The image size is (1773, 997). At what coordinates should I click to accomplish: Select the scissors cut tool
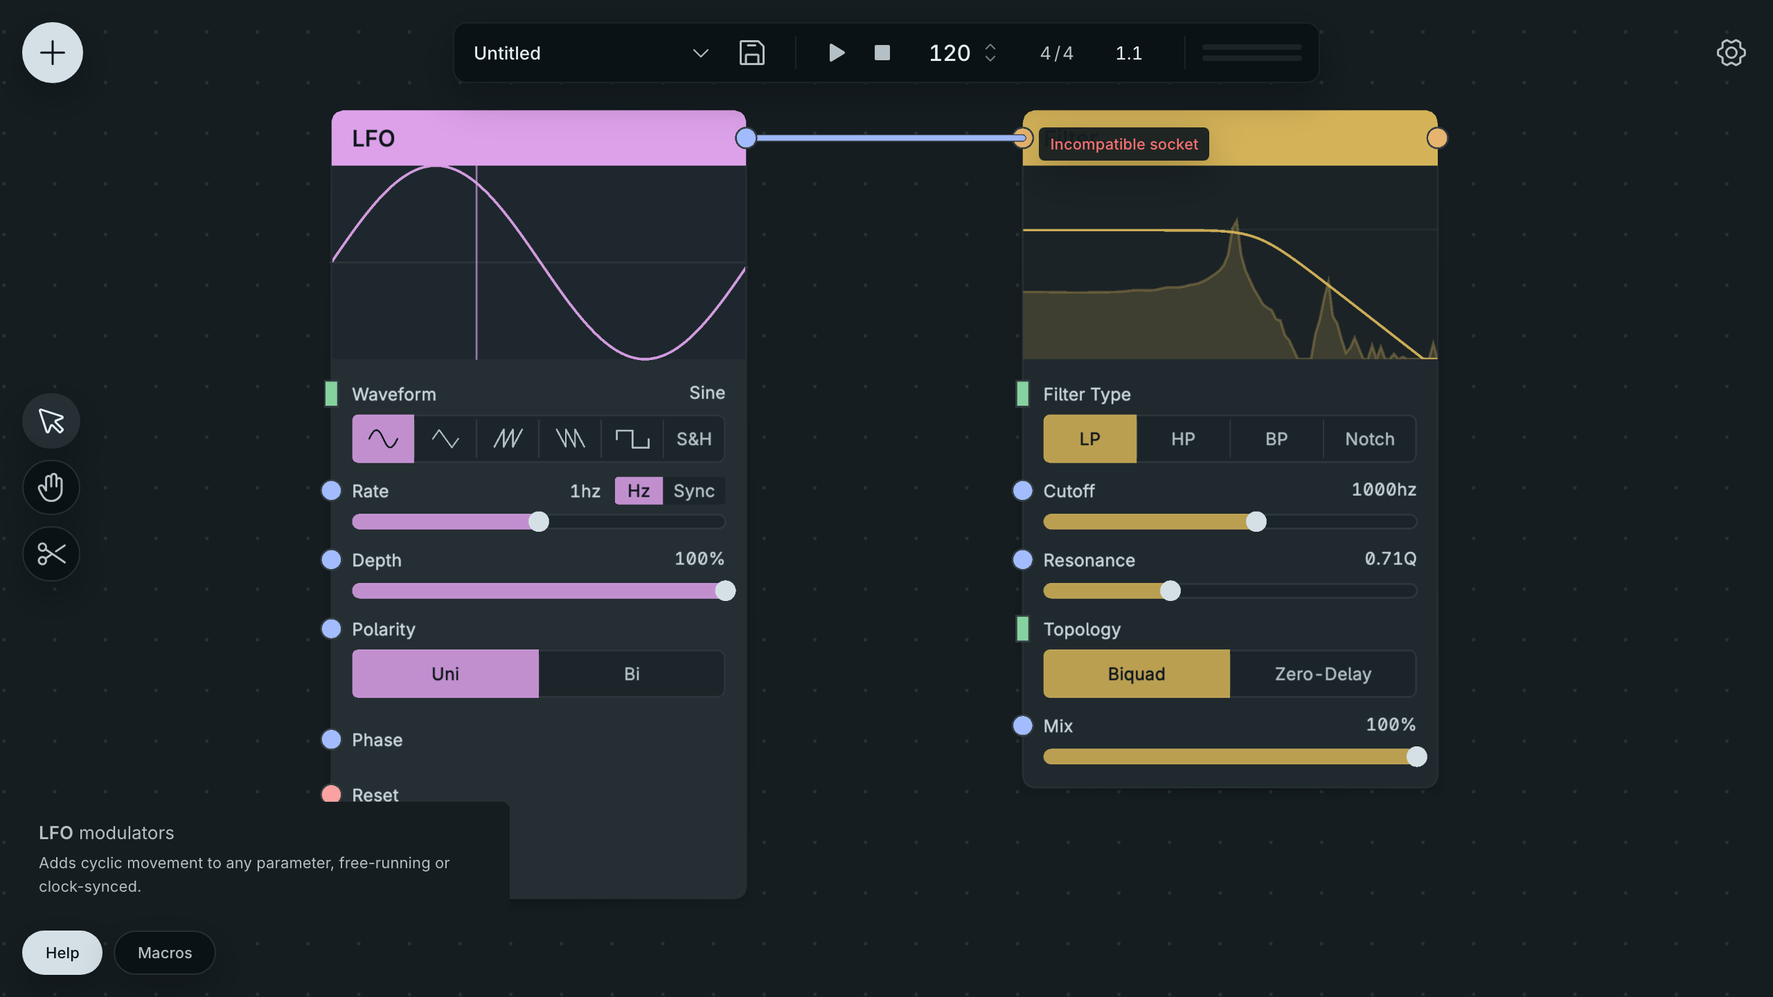point(51,554)
